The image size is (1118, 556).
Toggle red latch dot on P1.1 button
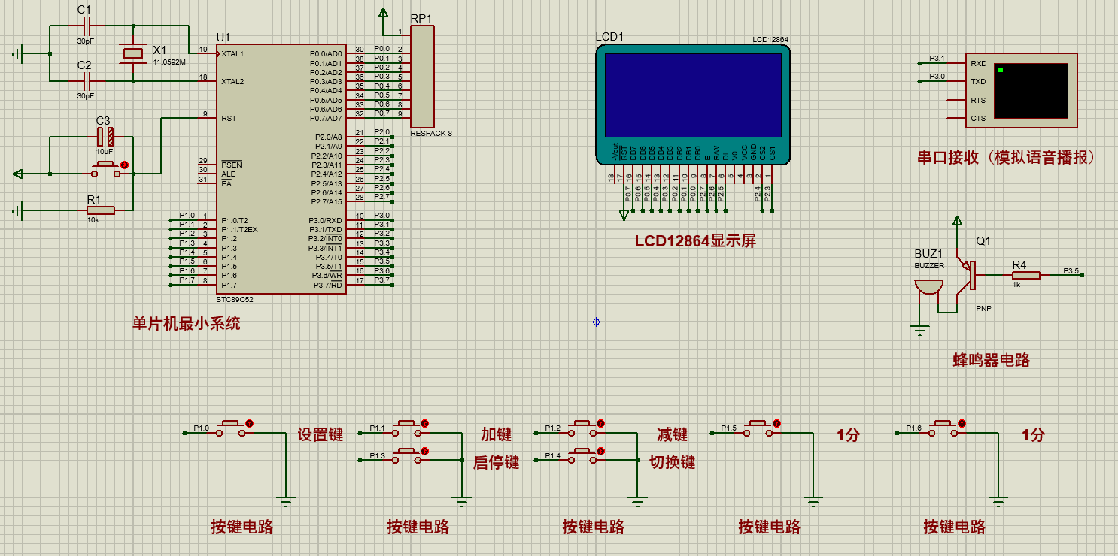coord(425,424)
